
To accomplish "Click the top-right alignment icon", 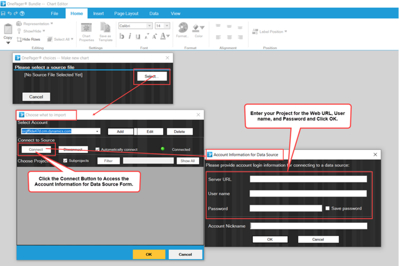I will pyautogui.click(x=240, y=27).
